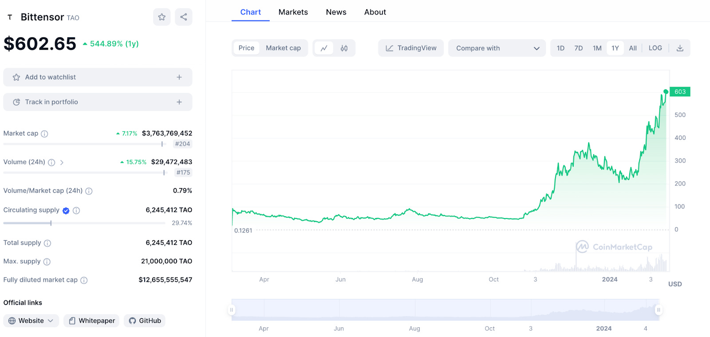The height and width of the screenshot is (337, 710).
Task: Click volume value $29,472,483
Action: pos(172,162)
